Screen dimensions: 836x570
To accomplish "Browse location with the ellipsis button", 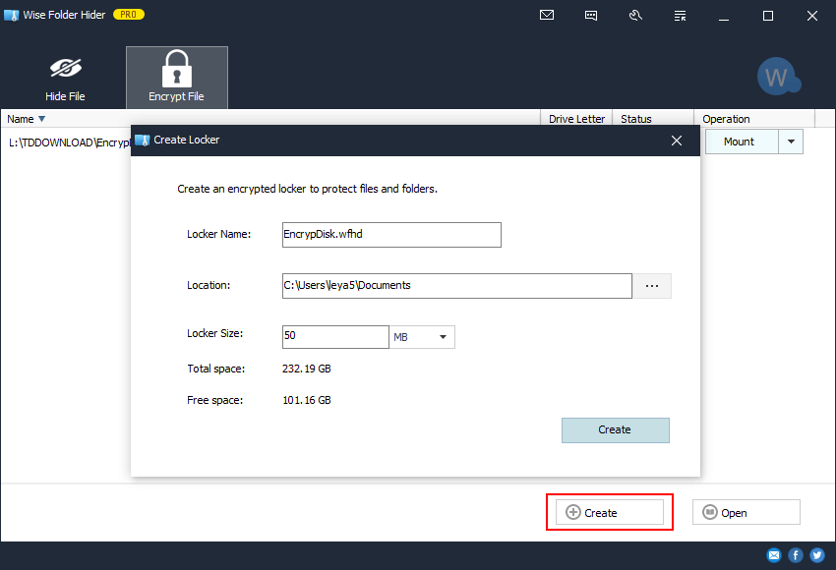I will click(652, 286).
